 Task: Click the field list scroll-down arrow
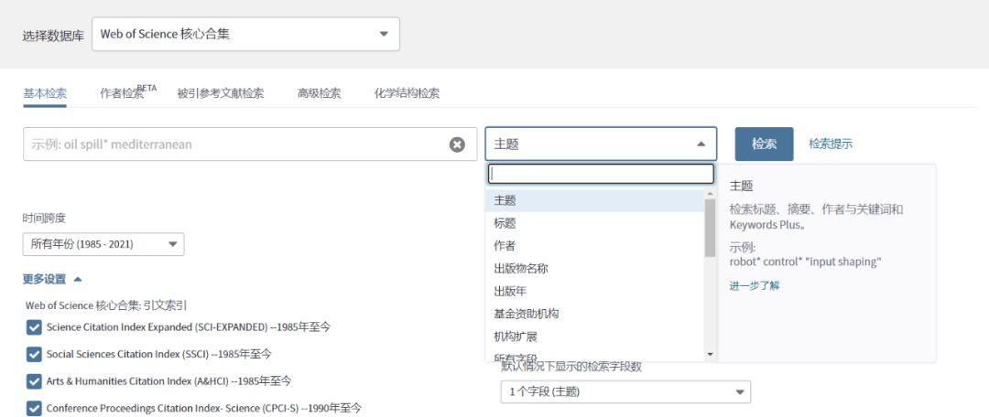point(710,355)
